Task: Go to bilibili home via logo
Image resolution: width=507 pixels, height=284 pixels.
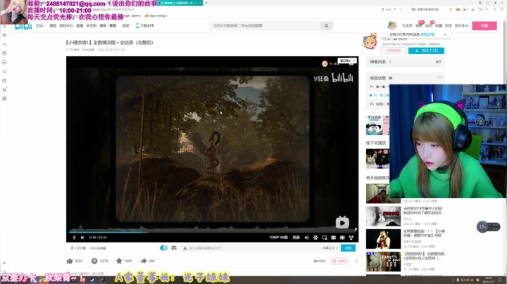Action: (x=24, y=26)
